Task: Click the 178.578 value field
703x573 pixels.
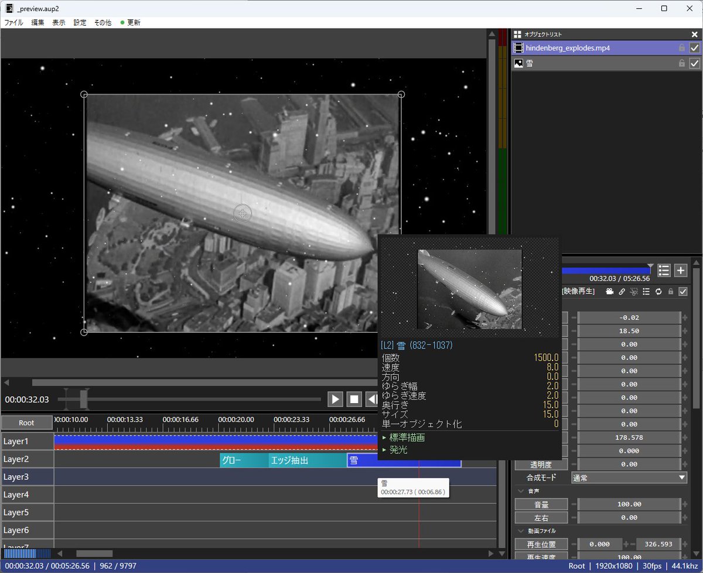Action: [x=629, y=437]
